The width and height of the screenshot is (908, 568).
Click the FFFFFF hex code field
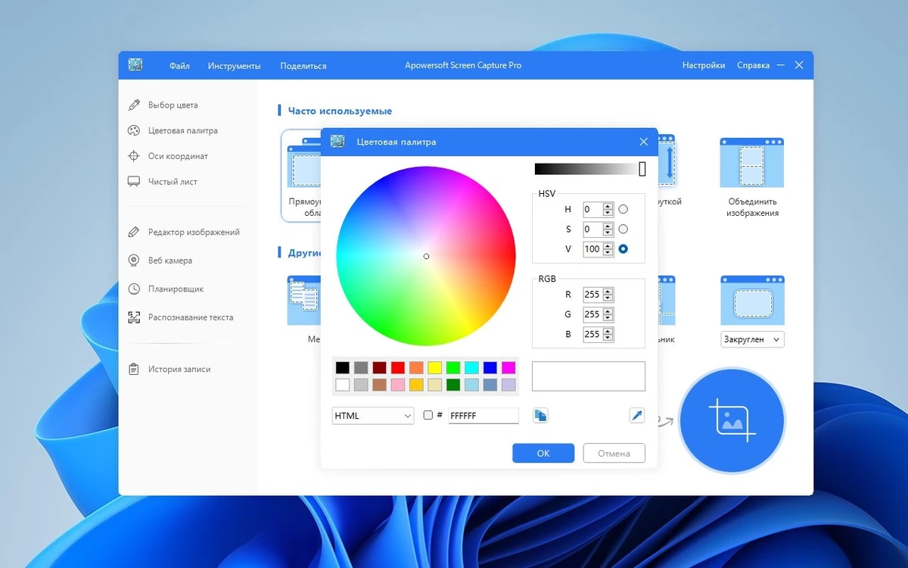[x=484, y=416]
